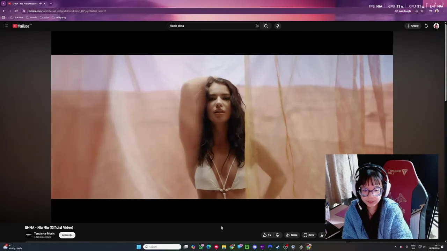Open the YouTube account avatar menu
447x251 pixels.
point(436,26)
